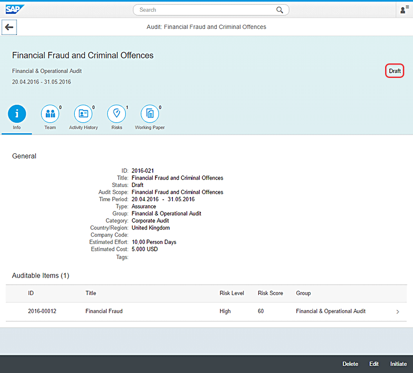The width and height of the screenshot is (413, 373).
Task: Expand the Financial Fraud row chevron
Action: [x=398, y=312]
